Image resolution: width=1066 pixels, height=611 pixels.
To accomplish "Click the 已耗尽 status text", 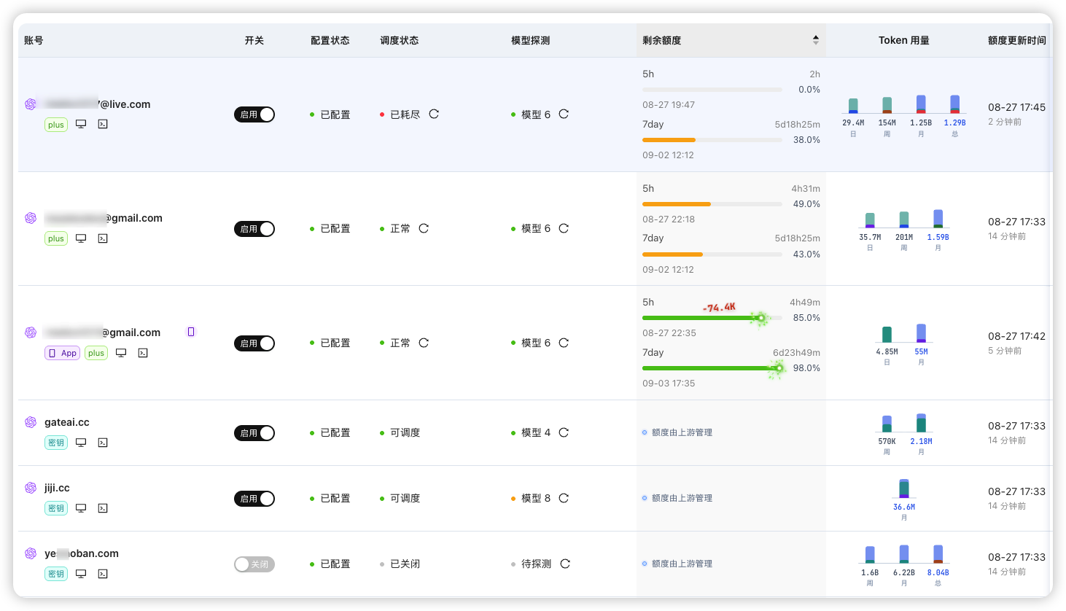I will [x=405, y=114].
